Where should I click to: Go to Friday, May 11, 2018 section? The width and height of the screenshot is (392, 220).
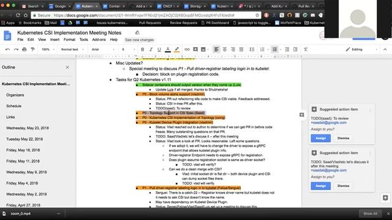coord(23,161)
